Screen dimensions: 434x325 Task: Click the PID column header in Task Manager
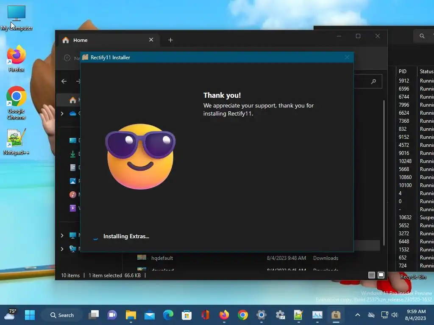pyautogui.click(x=406, y=71)
